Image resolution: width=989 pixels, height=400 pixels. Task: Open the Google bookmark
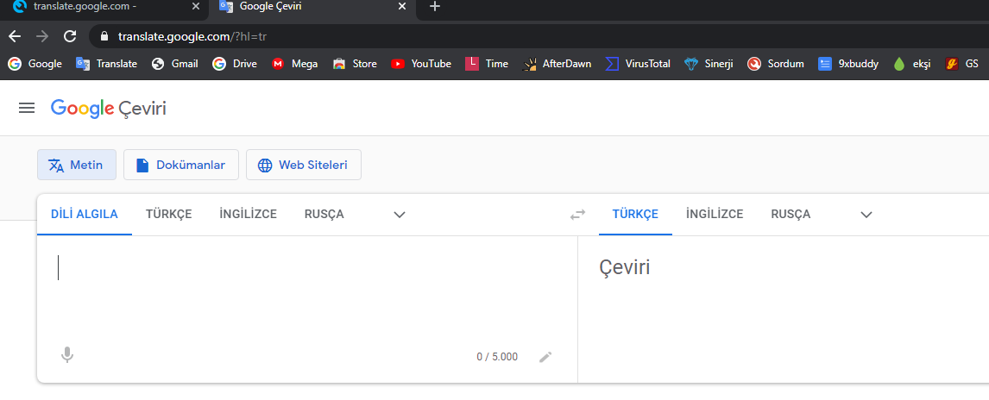[x=35, y=64]
